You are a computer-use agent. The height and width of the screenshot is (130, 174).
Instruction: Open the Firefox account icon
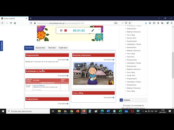coord(158,23)
